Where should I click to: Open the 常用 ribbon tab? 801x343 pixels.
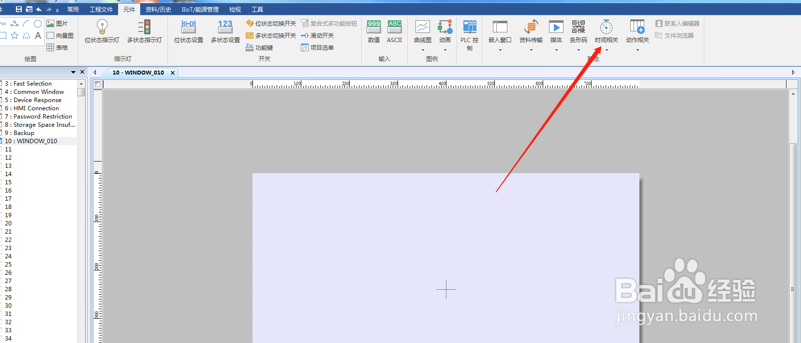click(x=73, y=9)
